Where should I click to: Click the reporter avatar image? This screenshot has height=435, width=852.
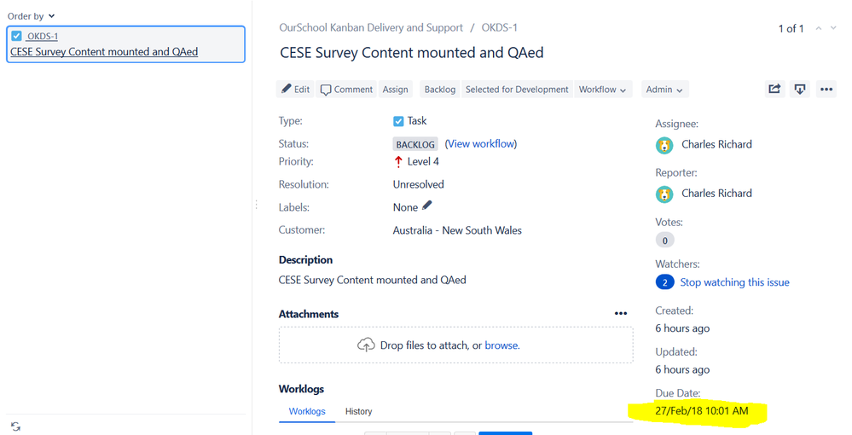point(664,194)
